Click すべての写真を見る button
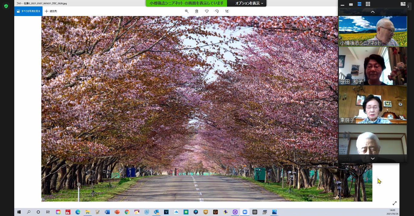This screenshot has height=216, width=414. [x=28, y=11]
